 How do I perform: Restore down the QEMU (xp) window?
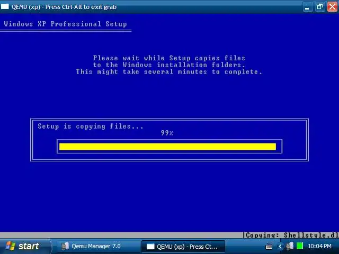point(320,7)
